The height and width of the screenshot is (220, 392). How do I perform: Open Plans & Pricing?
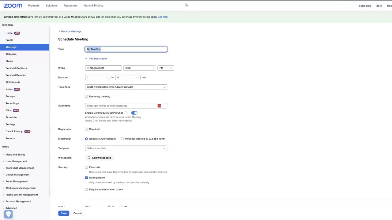93,5
